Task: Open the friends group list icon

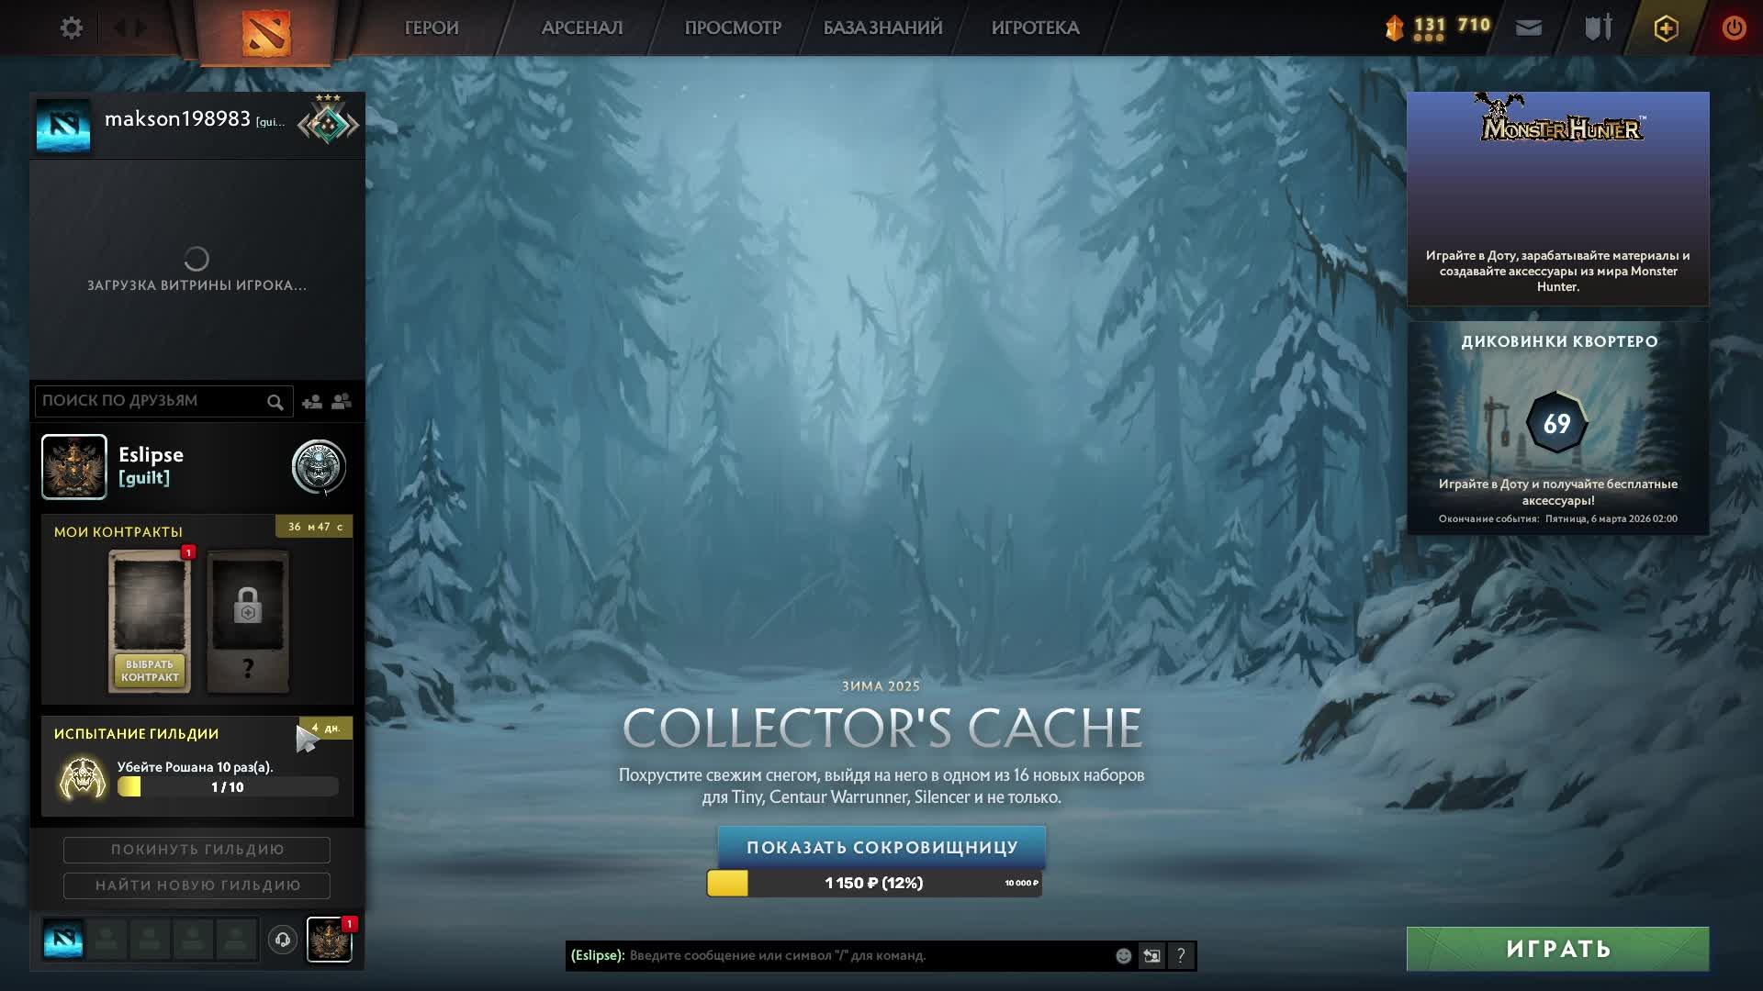Action: point(342,402)
